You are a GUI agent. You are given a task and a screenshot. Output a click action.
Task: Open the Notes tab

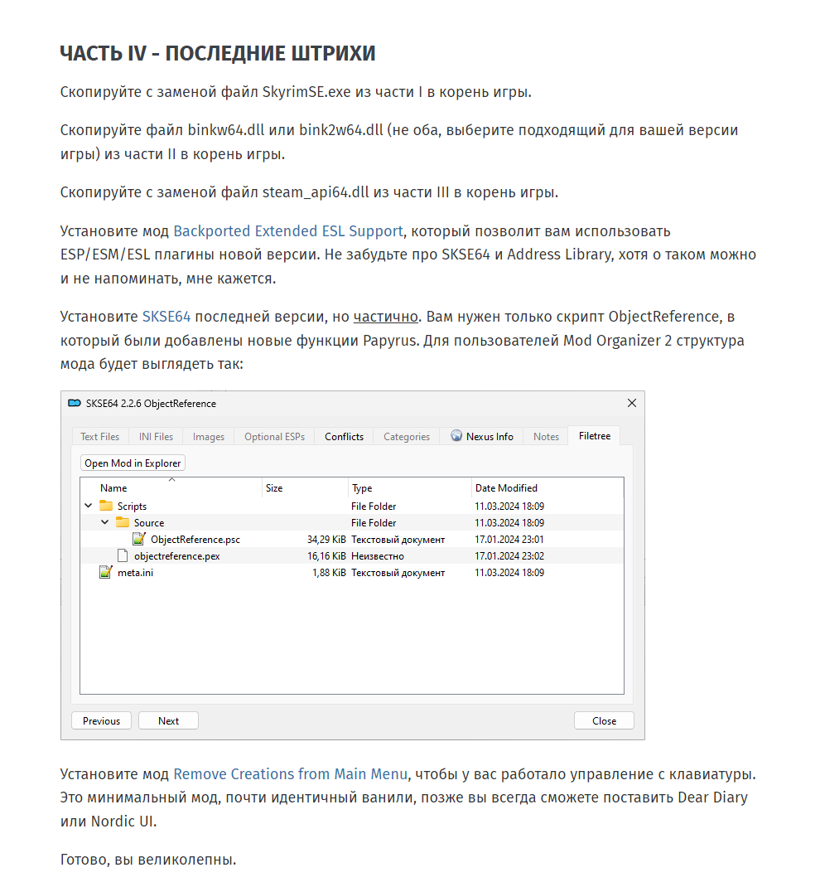[546, 437]
